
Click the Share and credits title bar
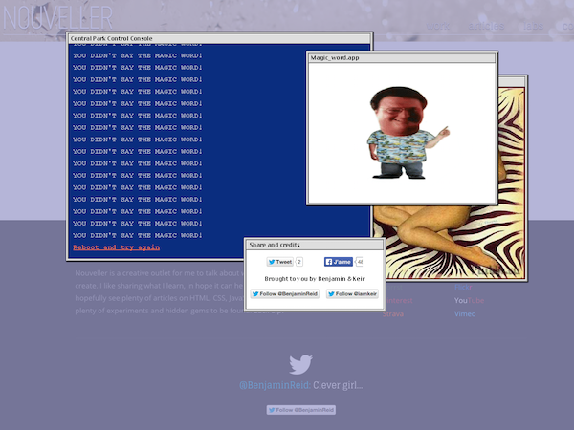tap(315, 245)
